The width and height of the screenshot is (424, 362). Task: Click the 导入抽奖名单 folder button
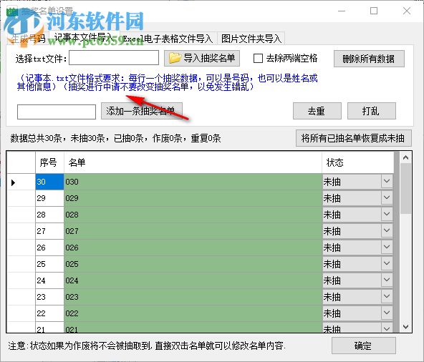pyautogui.click(x=202, y=58)
